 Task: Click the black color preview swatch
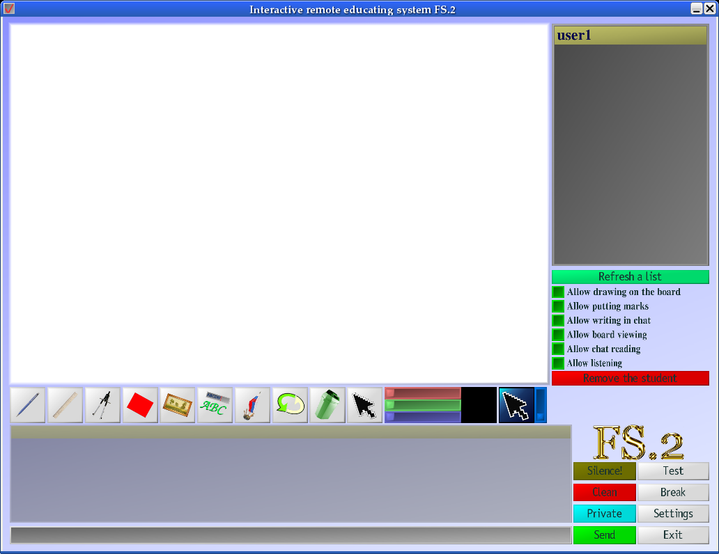[x=479, y=405]
